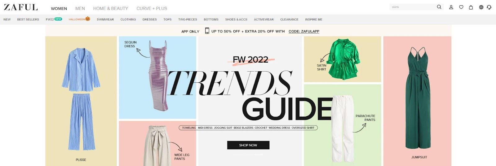Open the DRESSES category menu

click(x=150, y=19)
